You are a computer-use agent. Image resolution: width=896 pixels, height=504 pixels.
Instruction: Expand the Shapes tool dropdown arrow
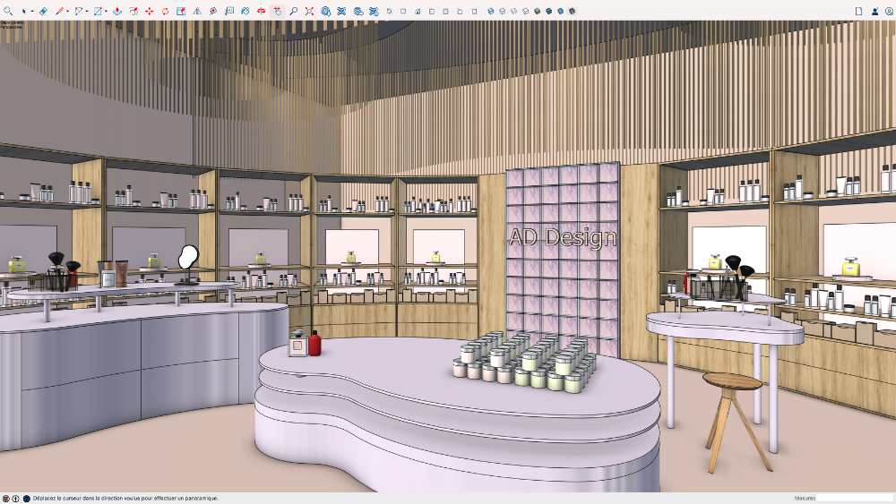click(106, 12)
